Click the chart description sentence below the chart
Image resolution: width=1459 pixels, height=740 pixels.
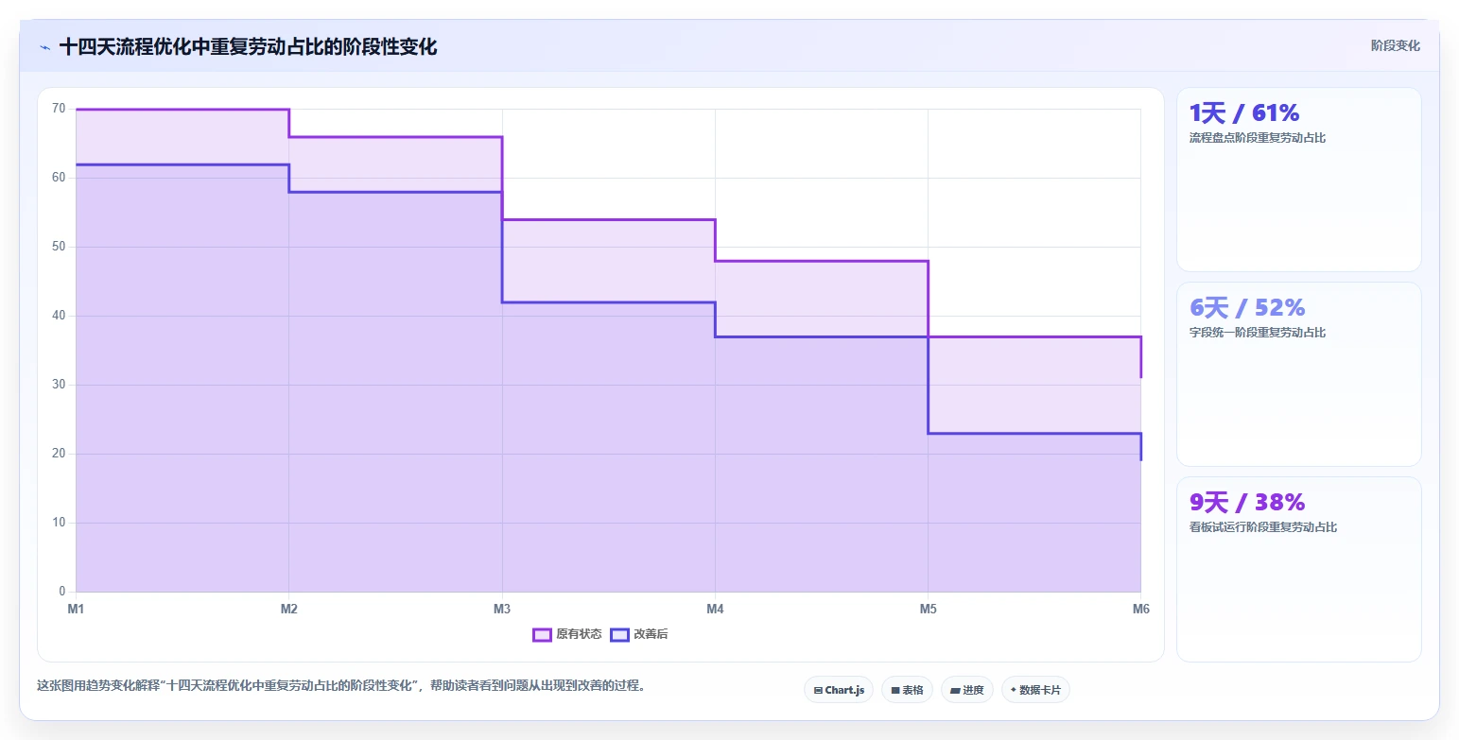click(341, 686)
